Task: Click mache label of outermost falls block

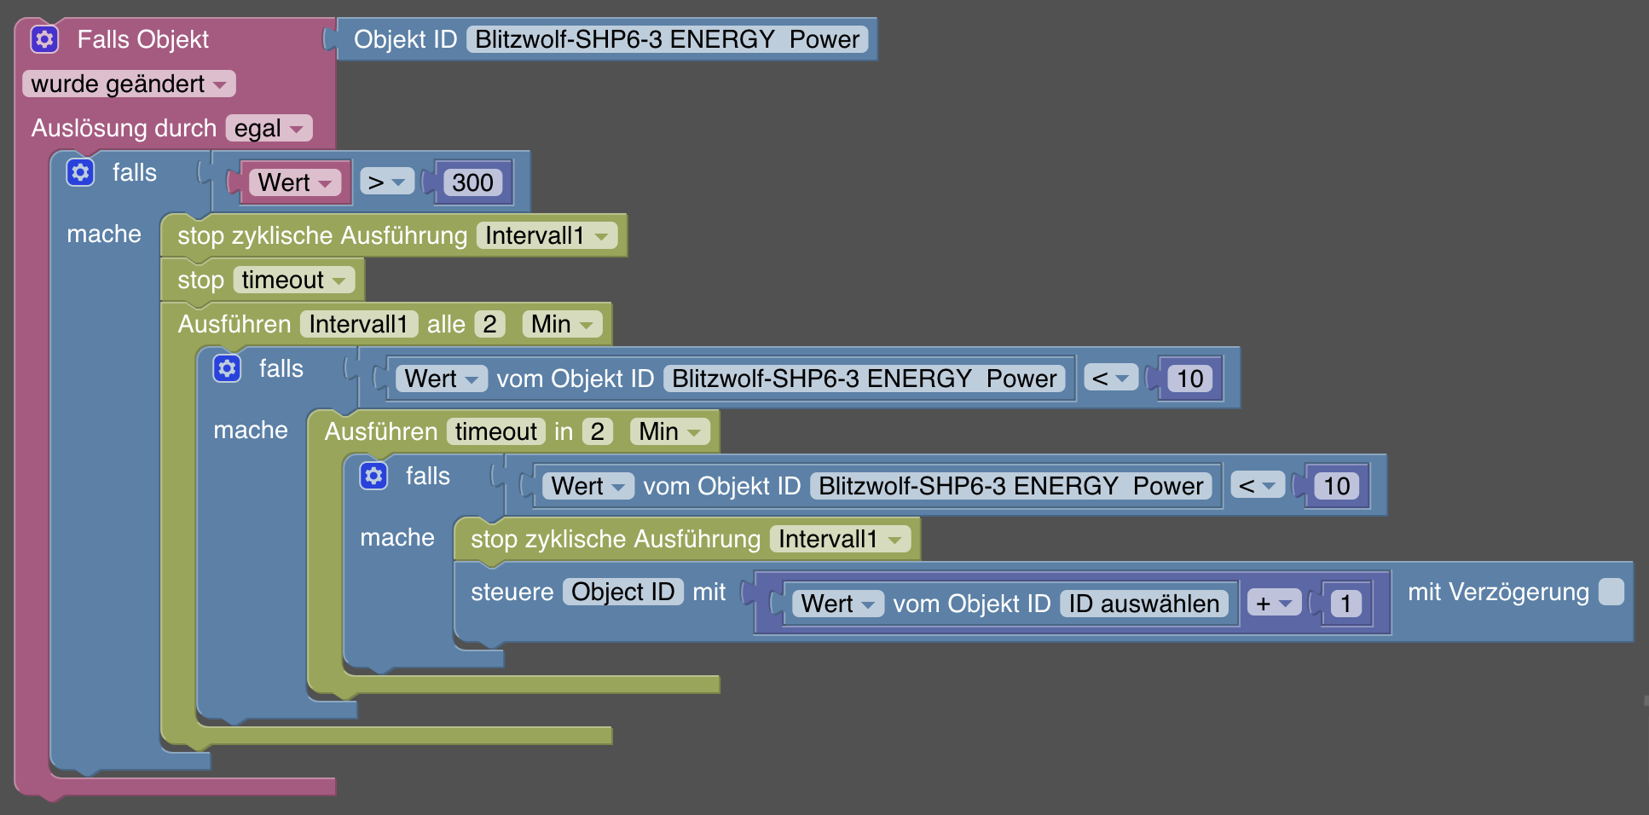Action: [104, 234]
